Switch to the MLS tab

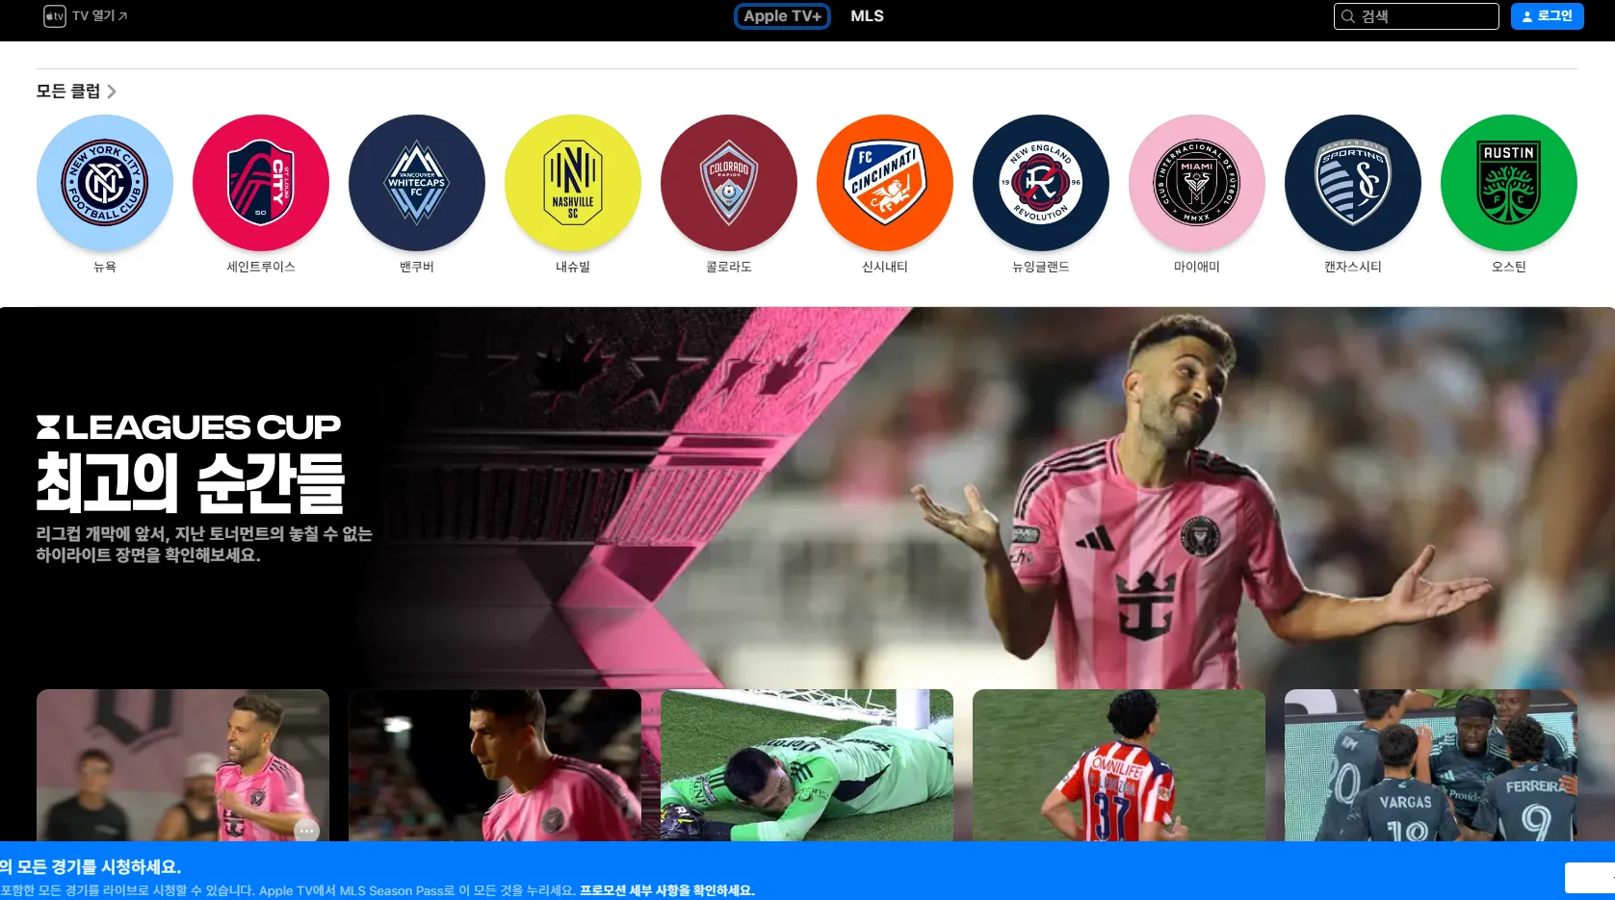(867, 16)
